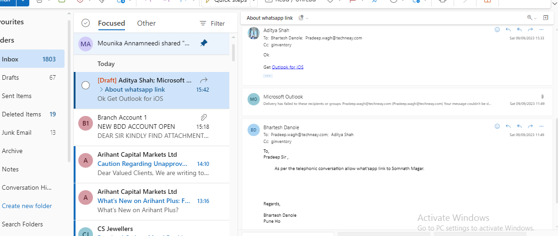The image size is (558, 236).
Task: Open the zoom dropdown arrow in reading pane
Action: tap(535, 18)
